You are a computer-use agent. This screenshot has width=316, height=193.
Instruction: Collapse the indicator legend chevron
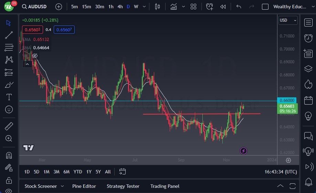tap(27, 64)
